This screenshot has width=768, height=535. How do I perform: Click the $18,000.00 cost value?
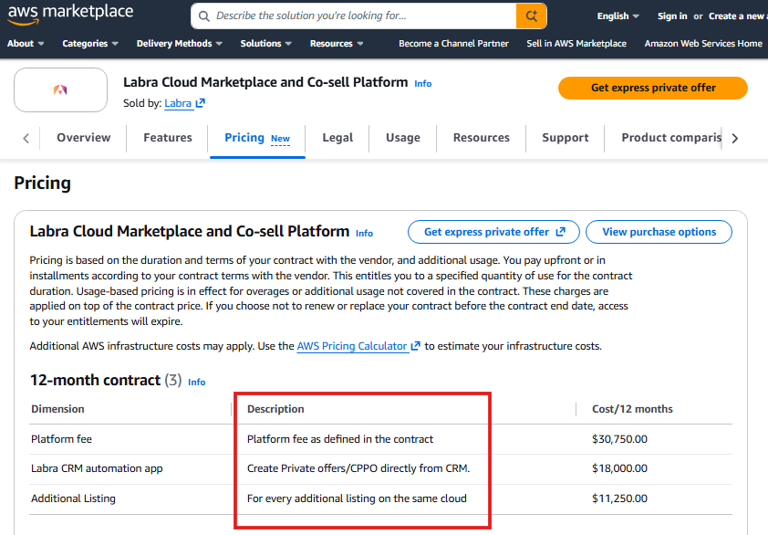619,468
